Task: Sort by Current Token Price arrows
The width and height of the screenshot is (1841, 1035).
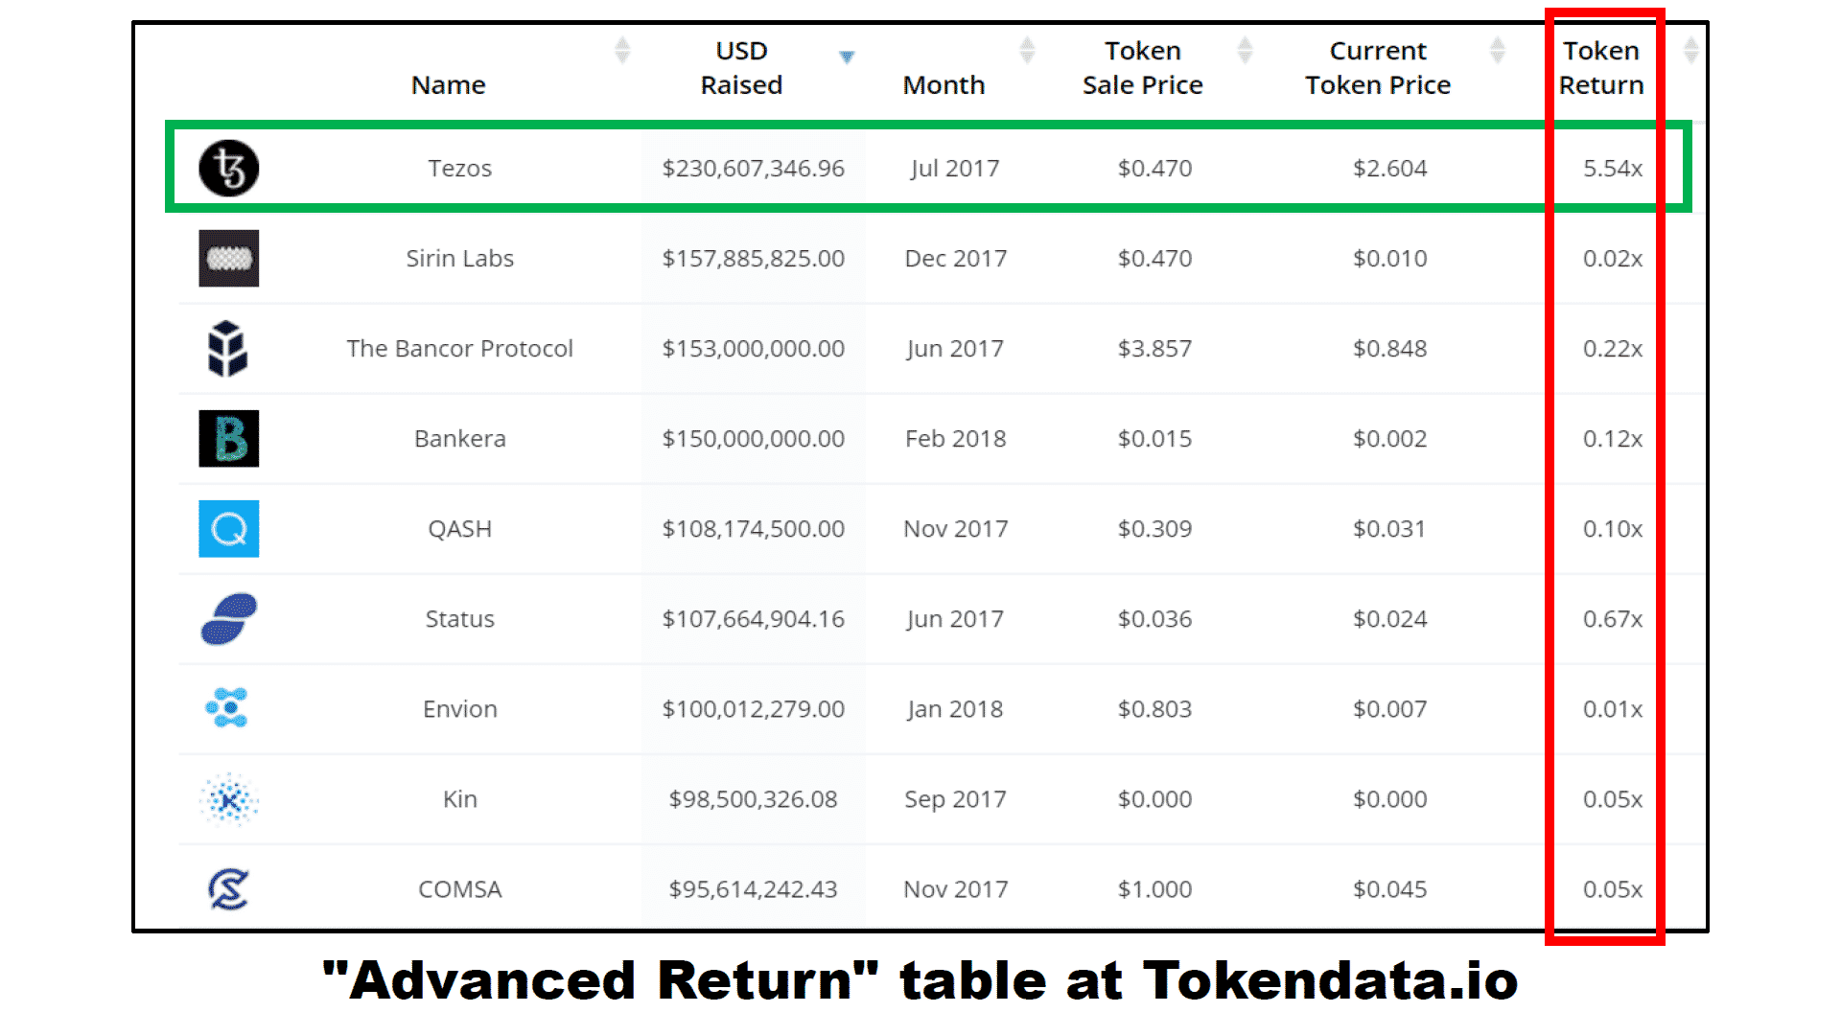Action: (x=1497, y=50)
